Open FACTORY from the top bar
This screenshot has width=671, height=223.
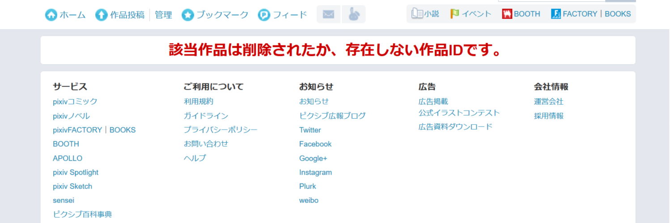(x=580, y=14)
